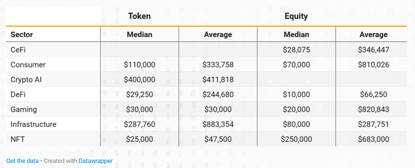This screenshot has width=415, height=168.
Task: Click the Average header under Equity
Action: (x=373, y=34)
